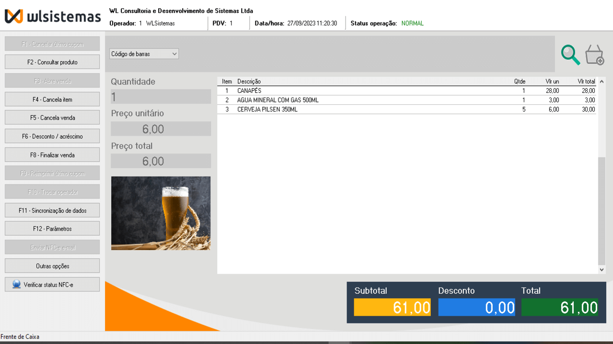The image size is (613, 344).
Task: Click the add-to-basket icon
Action: 594,55
